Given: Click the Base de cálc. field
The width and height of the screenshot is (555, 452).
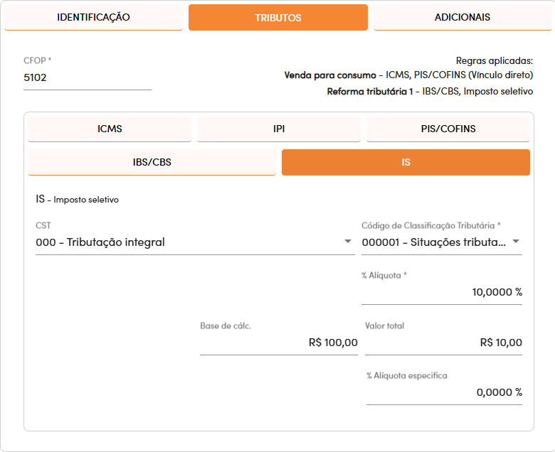Looking at the screenshot, I should [x=279, y=343].
